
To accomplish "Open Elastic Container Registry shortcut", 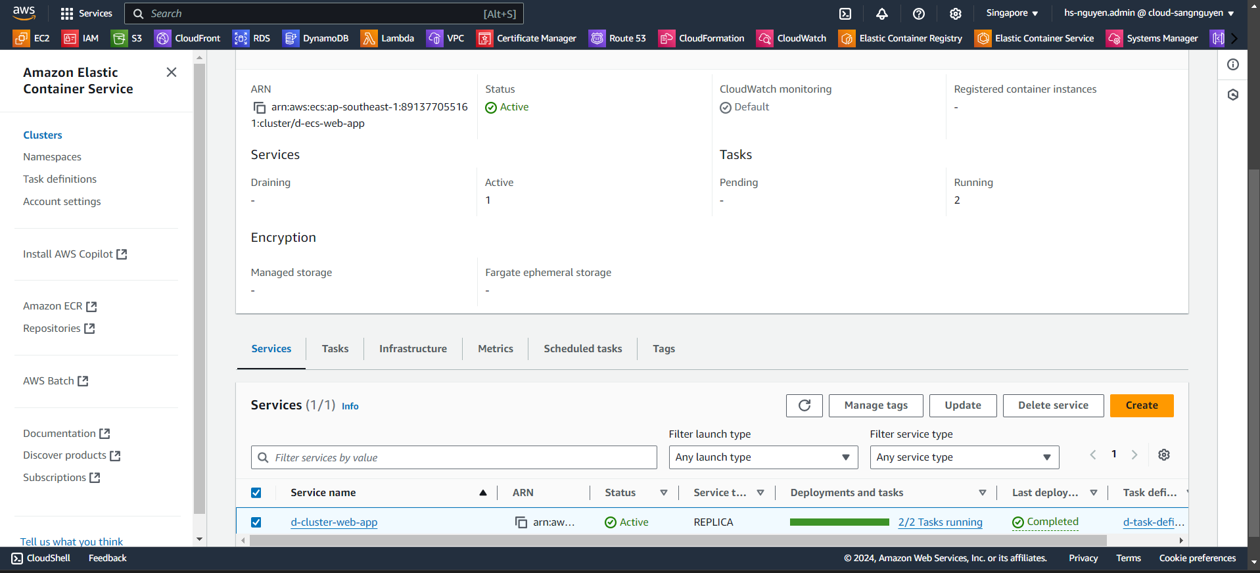I will 900,38.
